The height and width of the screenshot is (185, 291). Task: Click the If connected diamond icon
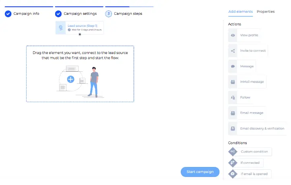233,163
